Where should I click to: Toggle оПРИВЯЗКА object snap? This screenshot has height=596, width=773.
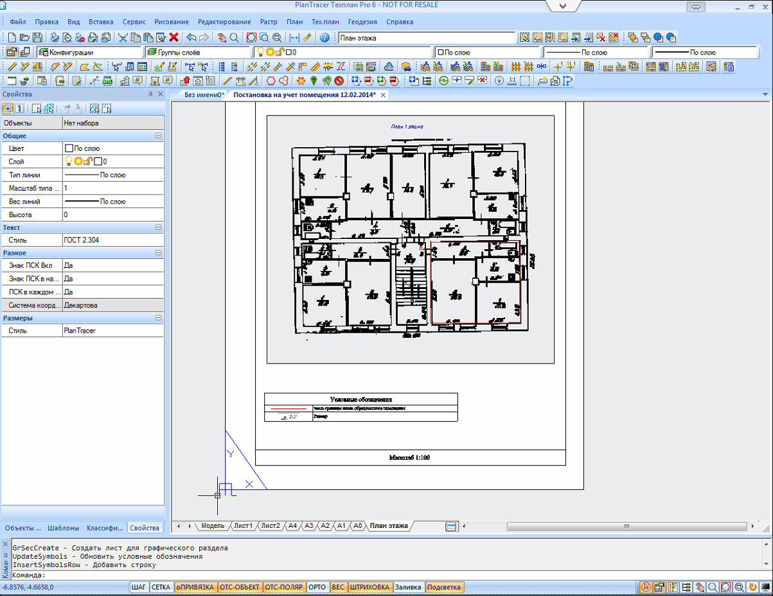click(195, 587)
